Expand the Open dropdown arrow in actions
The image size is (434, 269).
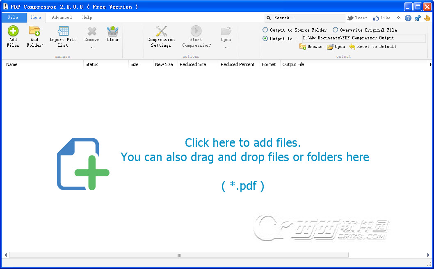(226, 47)
